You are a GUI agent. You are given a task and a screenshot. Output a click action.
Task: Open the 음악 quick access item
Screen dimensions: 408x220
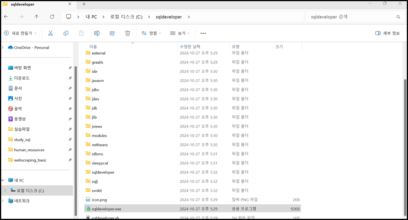click(x=15, y=109)
